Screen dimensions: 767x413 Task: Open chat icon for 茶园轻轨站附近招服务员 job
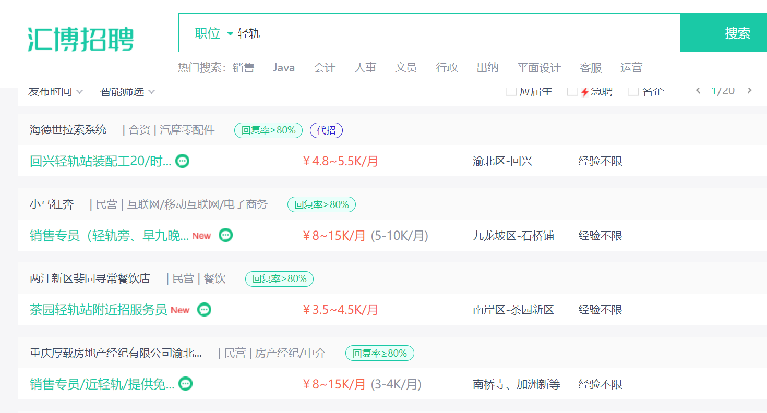[205, 310]
